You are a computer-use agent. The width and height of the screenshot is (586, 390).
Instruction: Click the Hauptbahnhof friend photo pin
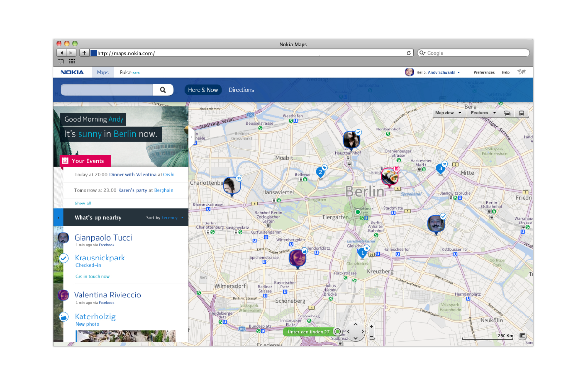click(351, 141)
